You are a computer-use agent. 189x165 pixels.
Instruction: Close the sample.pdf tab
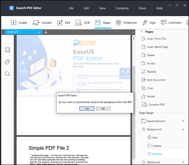click(x=39, y=32)
